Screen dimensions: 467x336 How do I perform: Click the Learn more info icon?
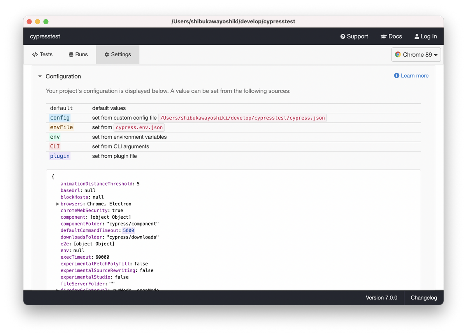tap(397, 76)
